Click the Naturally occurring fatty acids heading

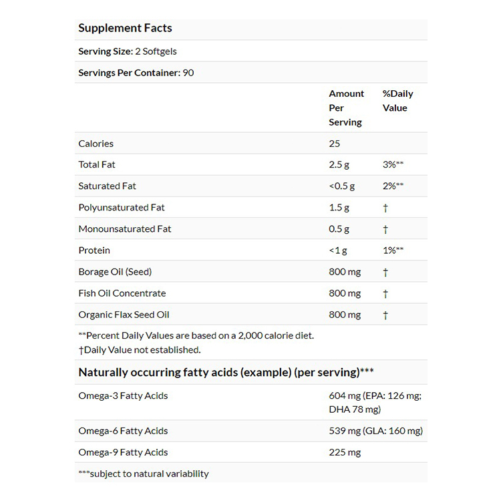tap(226, 372)
